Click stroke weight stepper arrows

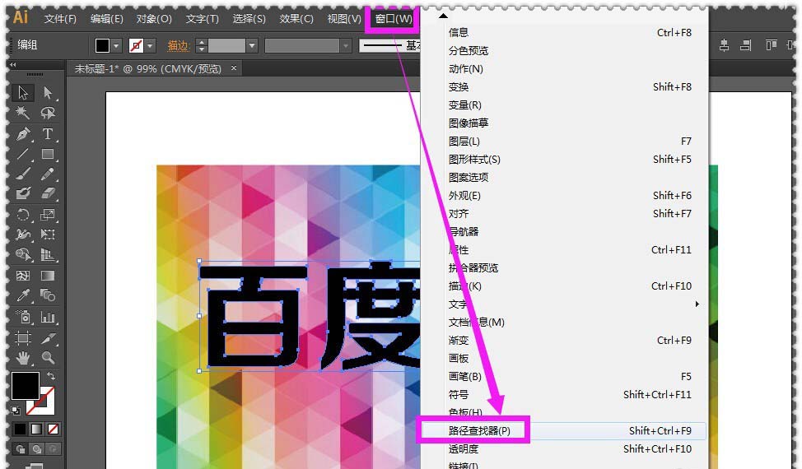(x=202, y=45)
